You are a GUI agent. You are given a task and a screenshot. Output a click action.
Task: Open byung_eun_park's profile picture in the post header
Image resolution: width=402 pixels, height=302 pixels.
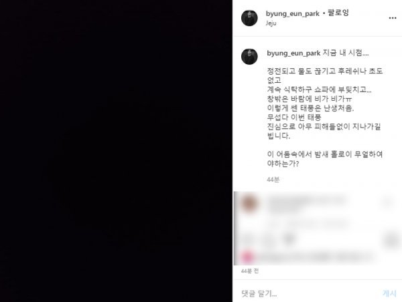click(249, 18)
